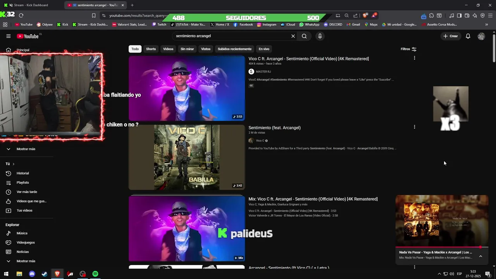496x279 pixels.
Task: Open title Vico C ft. Arcangel Official Video
Action: tap(308, 59)
